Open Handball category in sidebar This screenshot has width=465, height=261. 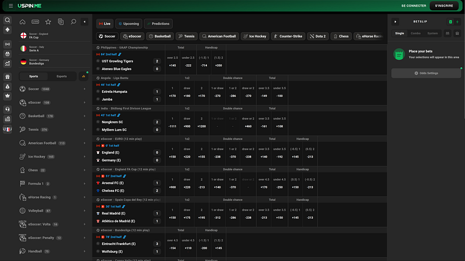(54, 251)
